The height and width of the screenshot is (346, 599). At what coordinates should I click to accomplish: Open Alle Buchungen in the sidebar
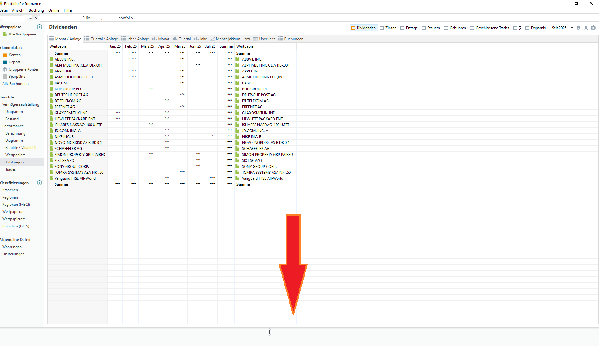tap(15, 84)
